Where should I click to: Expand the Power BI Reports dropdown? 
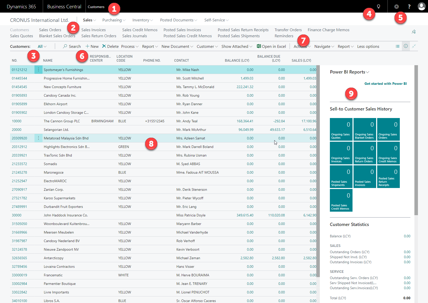pyautogui.click(x=349, y=72)
